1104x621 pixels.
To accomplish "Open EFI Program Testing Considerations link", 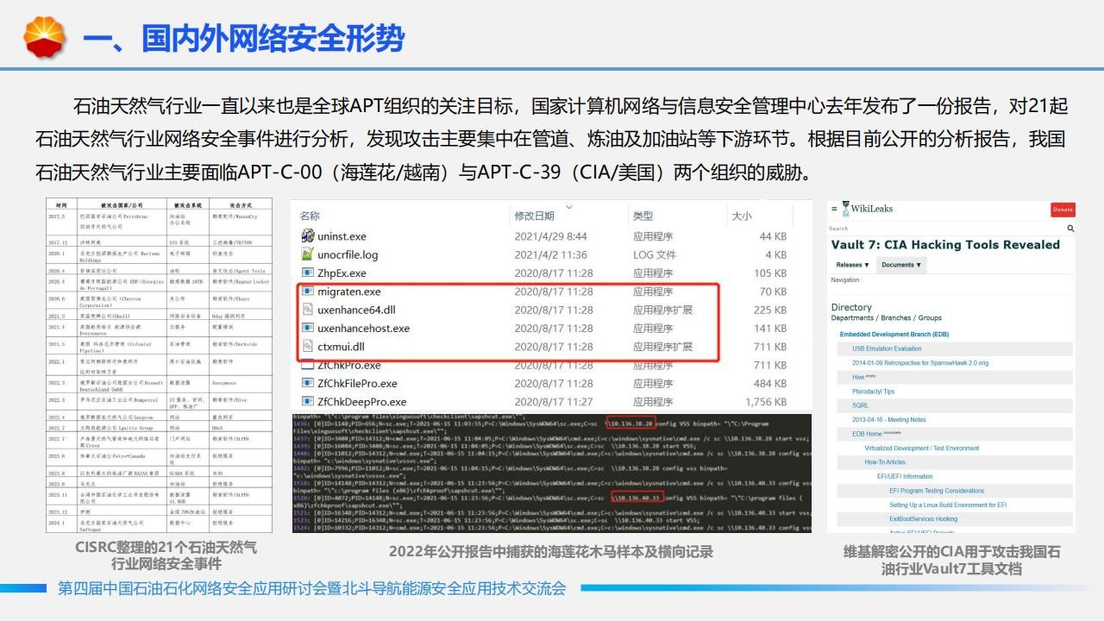I will (x=937, y=491).
